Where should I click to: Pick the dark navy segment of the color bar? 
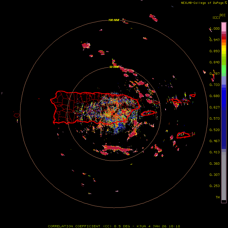click(224, 129)
